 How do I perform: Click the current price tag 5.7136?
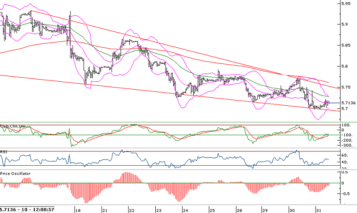pos(349,103)
